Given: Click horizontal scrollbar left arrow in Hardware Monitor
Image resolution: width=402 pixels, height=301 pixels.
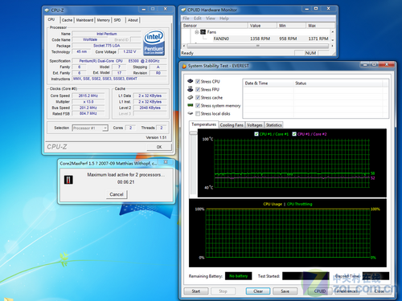Looking at the screenshot, I should click(184, 46).
